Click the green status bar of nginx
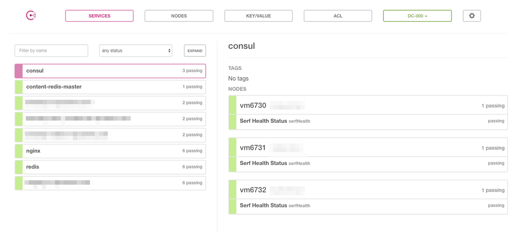This screenshot has height=232, width=520. 19,151
